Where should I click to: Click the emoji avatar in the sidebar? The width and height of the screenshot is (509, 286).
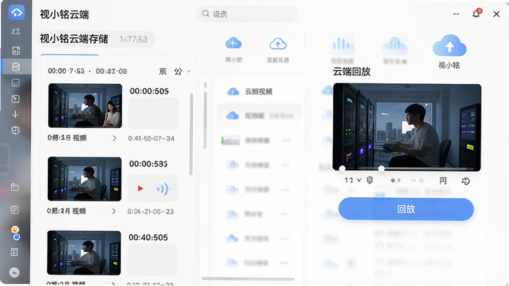(x=15, y=229)
